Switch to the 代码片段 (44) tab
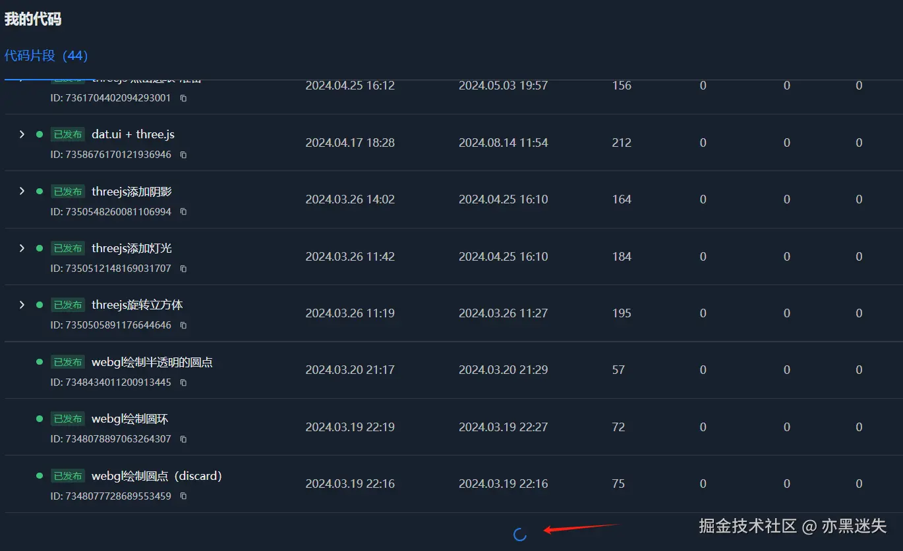The width and height of the screenshot is (903, 551). click(x=45, y=55)
